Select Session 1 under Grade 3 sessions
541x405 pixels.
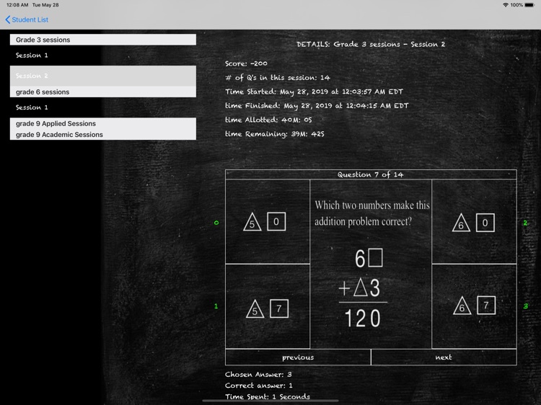coord(103,55)
